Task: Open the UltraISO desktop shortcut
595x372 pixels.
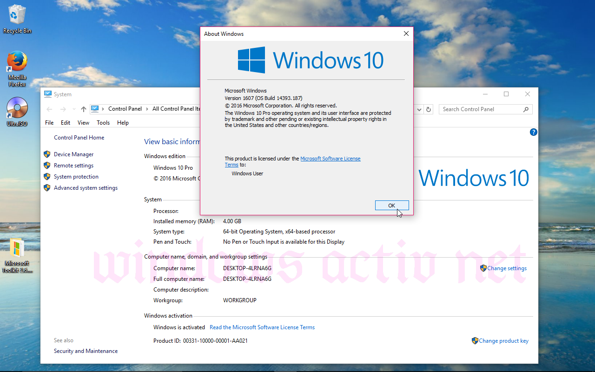Action: tap(17, 112)
